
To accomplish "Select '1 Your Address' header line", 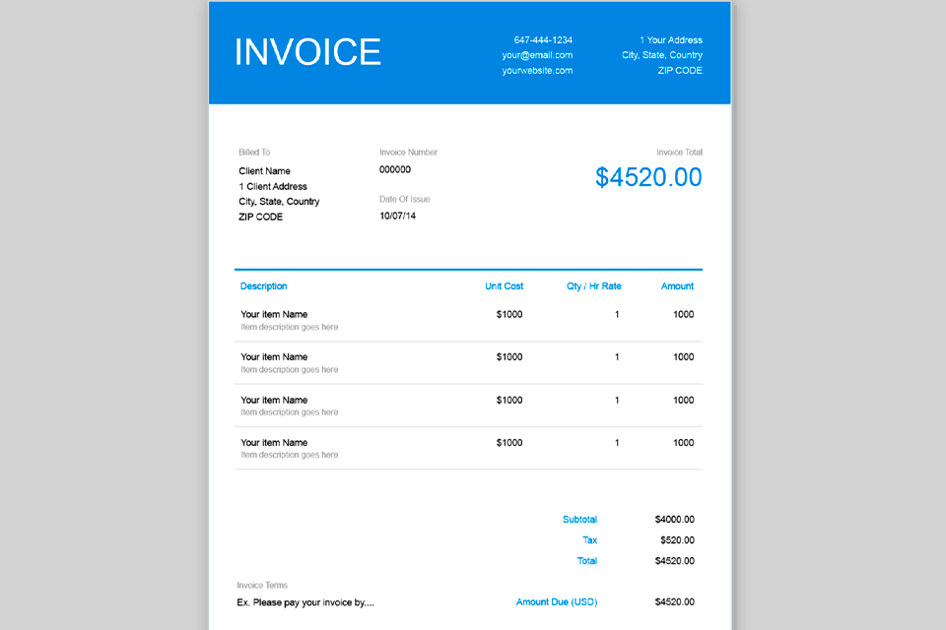I will point(671,39).
